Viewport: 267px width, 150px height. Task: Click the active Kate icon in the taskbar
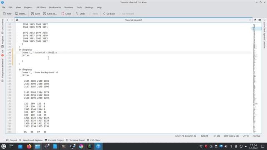point(98,146)
